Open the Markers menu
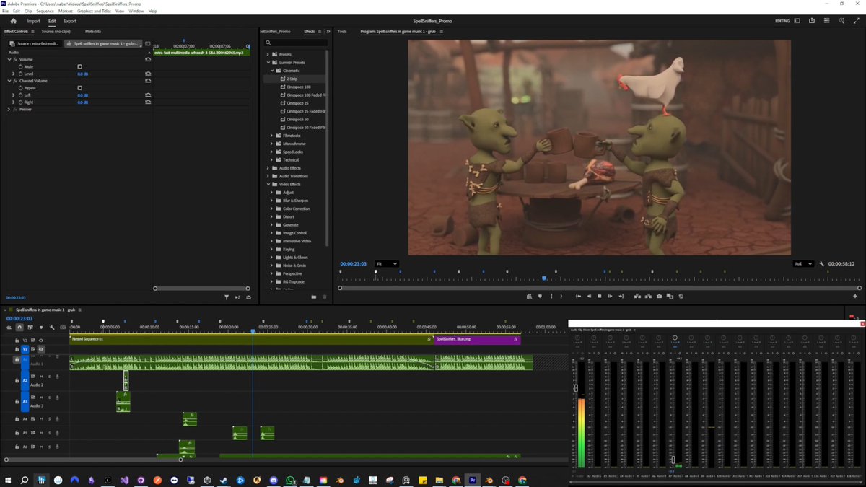 tap(65, 12)
